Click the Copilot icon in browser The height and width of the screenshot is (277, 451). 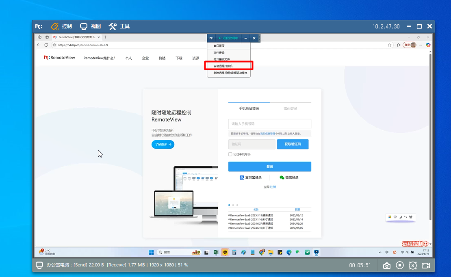click(x=428, y=45)
